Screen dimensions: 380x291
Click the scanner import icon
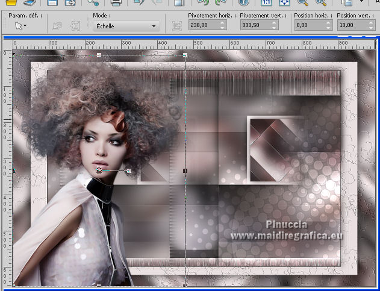(x=30, y=2)
